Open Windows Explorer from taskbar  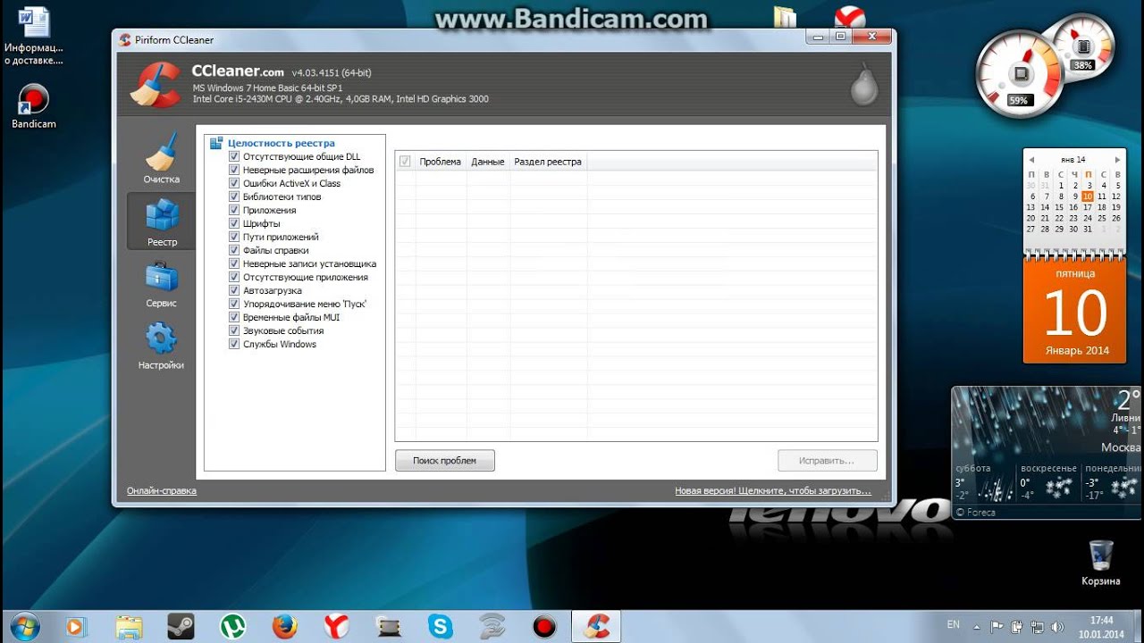129,626
